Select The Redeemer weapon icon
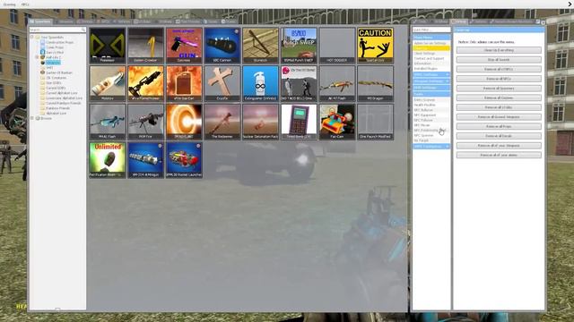This screenshot has height=322, width=574. [222, 122]
